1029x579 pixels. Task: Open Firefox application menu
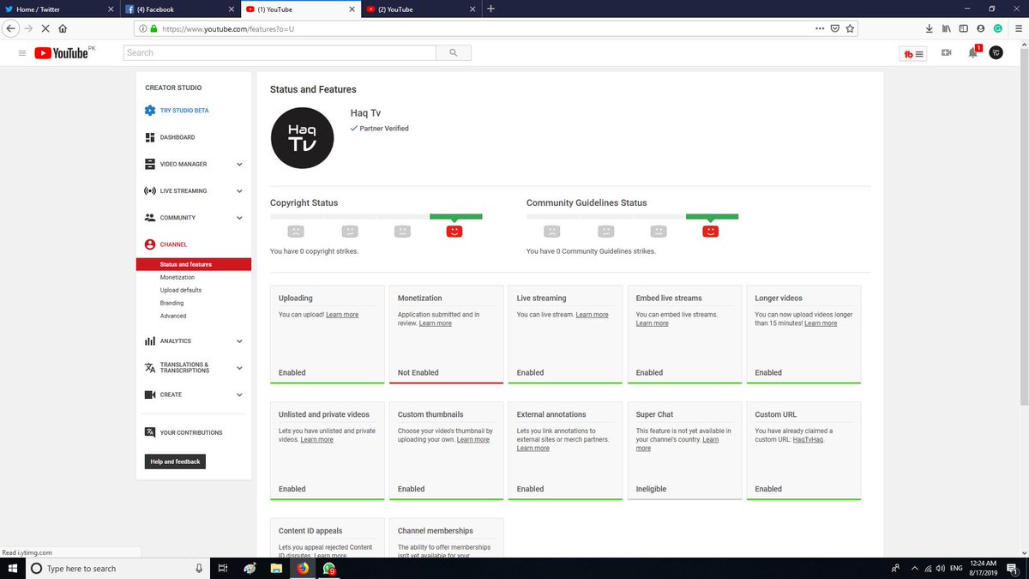(x=1018, y=28)
